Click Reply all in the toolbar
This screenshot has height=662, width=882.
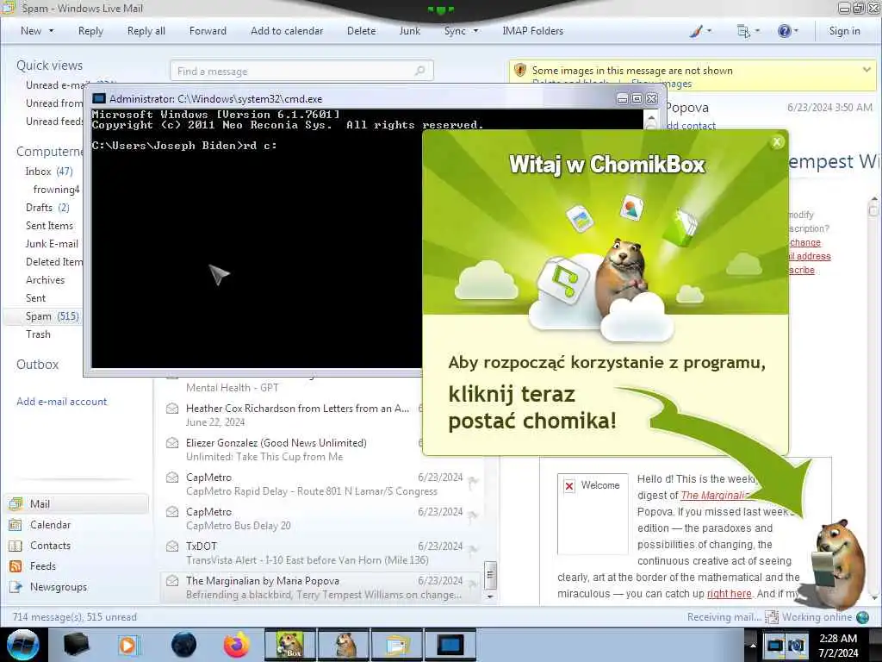[146, 31]
